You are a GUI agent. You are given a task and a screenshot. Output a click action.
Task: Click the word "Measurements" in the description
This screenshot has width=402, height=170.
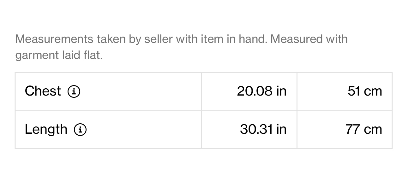coord(54,39)
